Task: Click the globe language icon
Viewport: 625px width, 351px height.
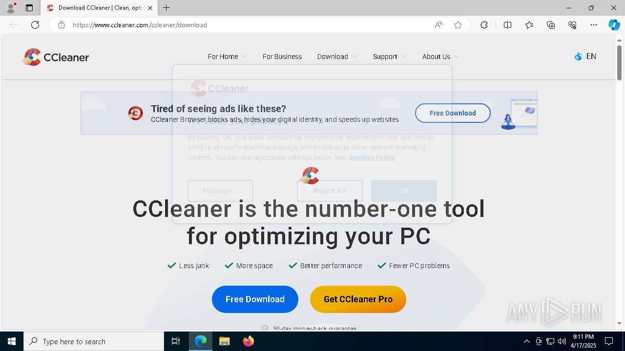Action: click(578, 57)
